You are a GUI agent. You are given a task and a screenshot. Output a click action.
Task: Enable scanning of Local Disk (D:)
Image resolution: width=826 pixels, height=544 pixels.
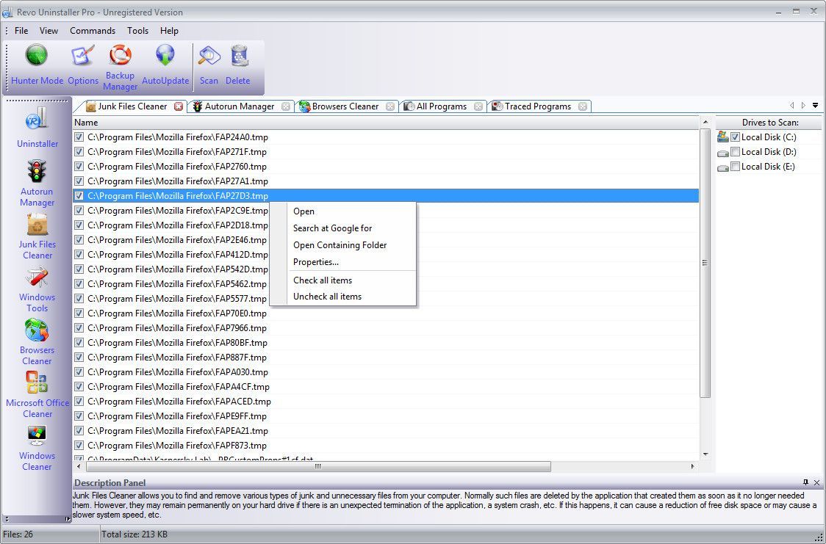(736, 152)
